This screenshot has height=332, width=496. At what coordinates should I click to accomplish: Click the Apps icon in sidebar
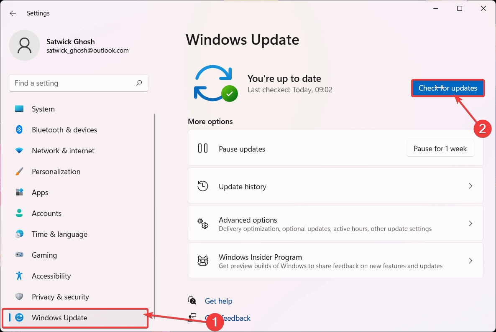[x=19, y=192]
